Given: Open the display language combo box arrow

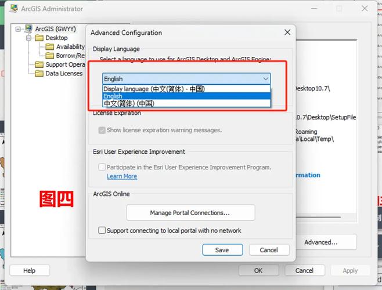Looking at the screenshot, I should point(265,79).
